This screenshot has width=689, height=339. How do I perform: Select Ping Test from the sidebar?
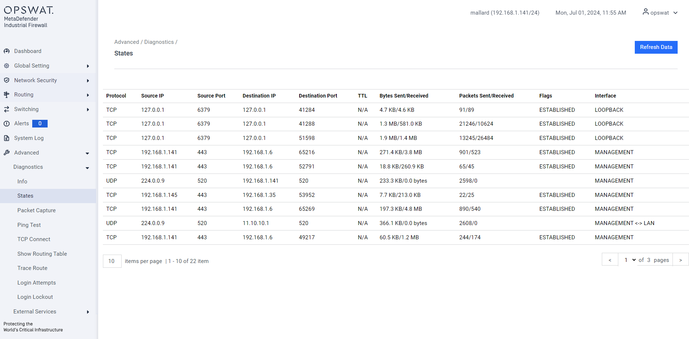tap(29, 225)
